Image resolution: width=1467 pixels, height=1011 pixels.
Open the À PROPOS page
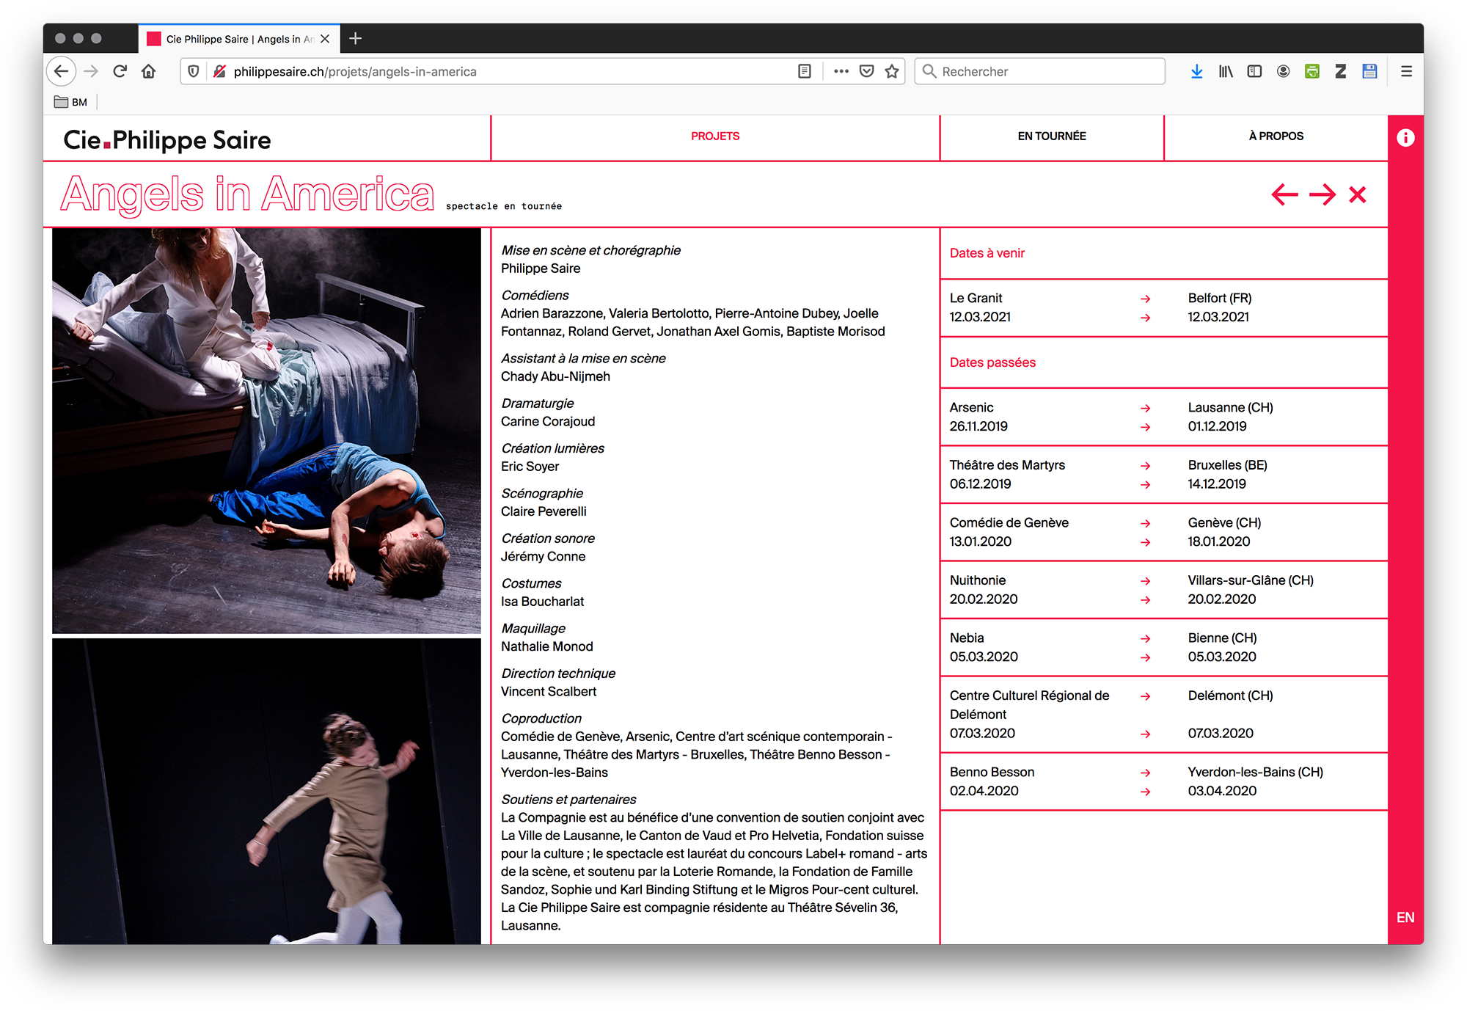[1276, 136]
